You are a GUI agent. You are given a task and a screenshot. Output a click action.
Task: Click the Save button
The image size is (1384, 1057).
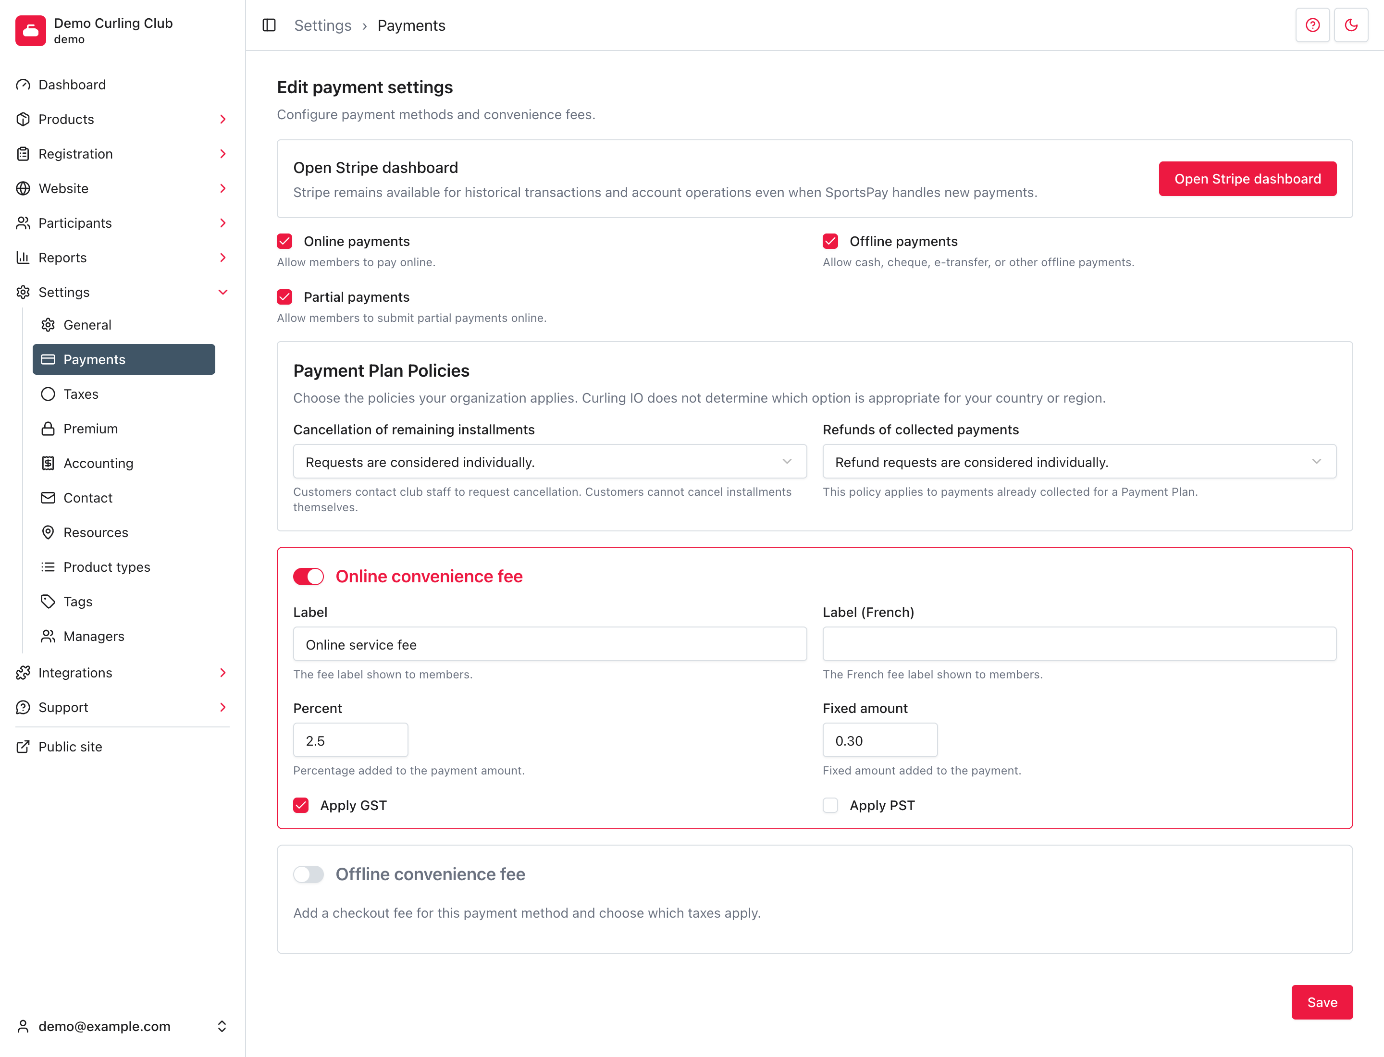click(x=1322, y=1002)
